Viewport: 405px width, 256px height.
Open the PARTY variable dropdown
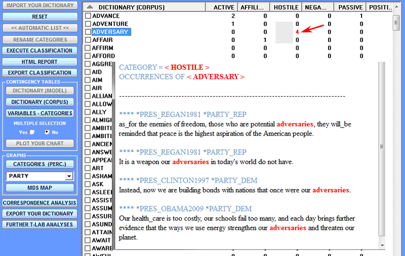[x=69, y=176]
